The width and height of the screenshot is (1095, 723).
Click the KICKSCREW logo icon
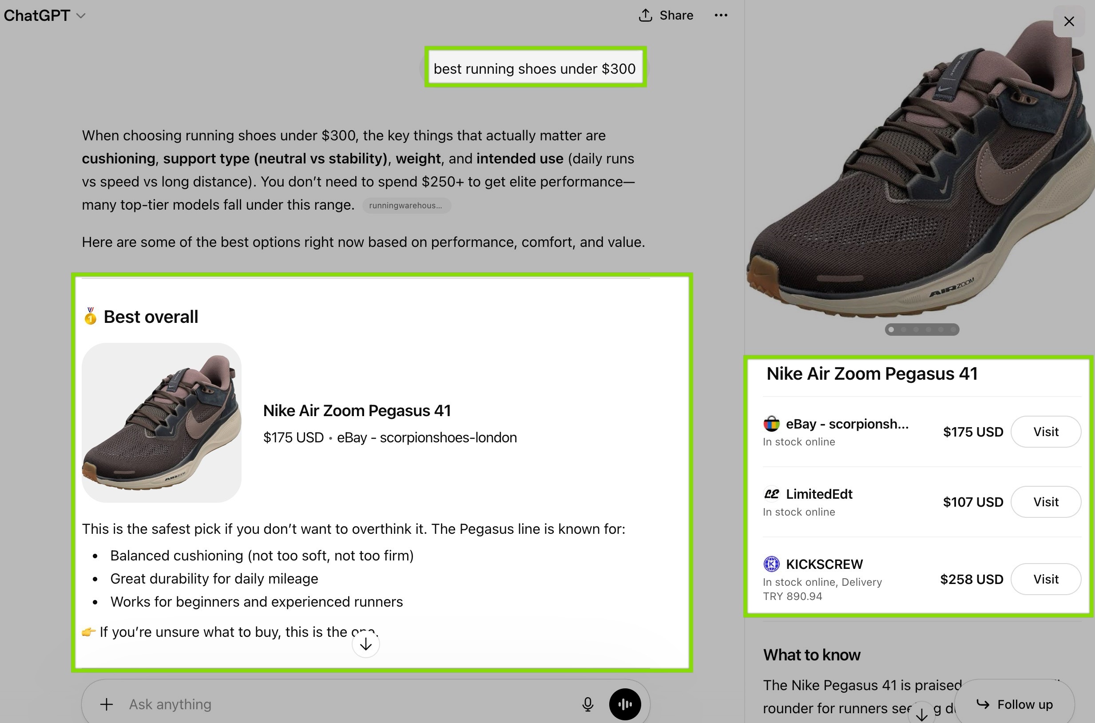coord(771,564)
